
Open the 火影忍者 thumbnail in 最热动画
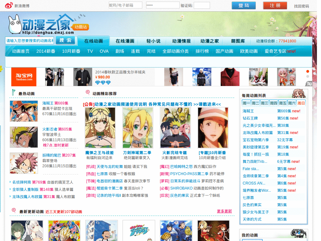click(x=24, y=137)
